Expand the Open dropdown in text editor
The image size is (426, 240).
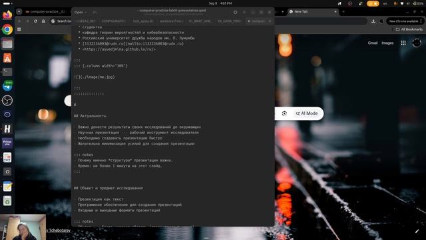(x=81, y=12)
